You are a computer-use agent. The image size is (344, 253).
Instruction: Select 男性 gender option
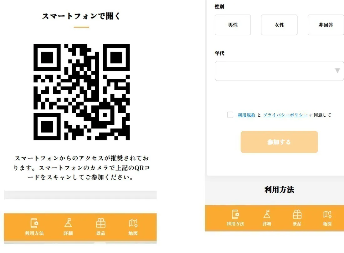coord(233,25)
